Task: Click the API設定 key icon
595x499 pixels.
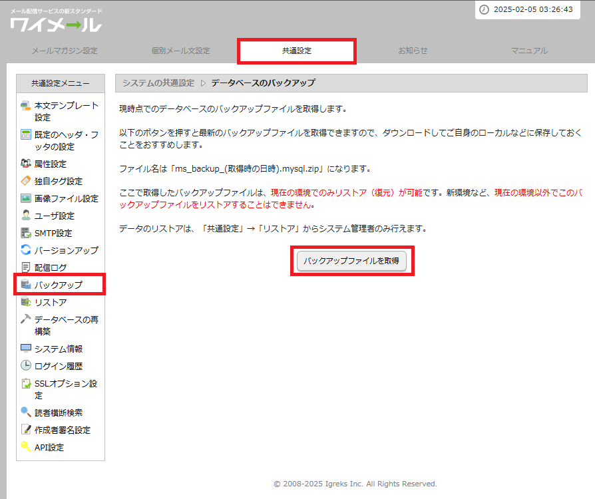Action: tap(25, 446)
